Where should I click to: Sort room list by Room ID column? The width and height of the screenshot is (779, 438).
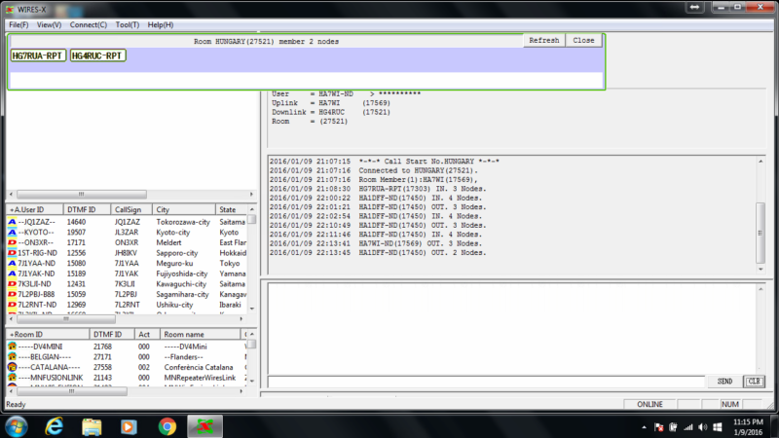35,334
